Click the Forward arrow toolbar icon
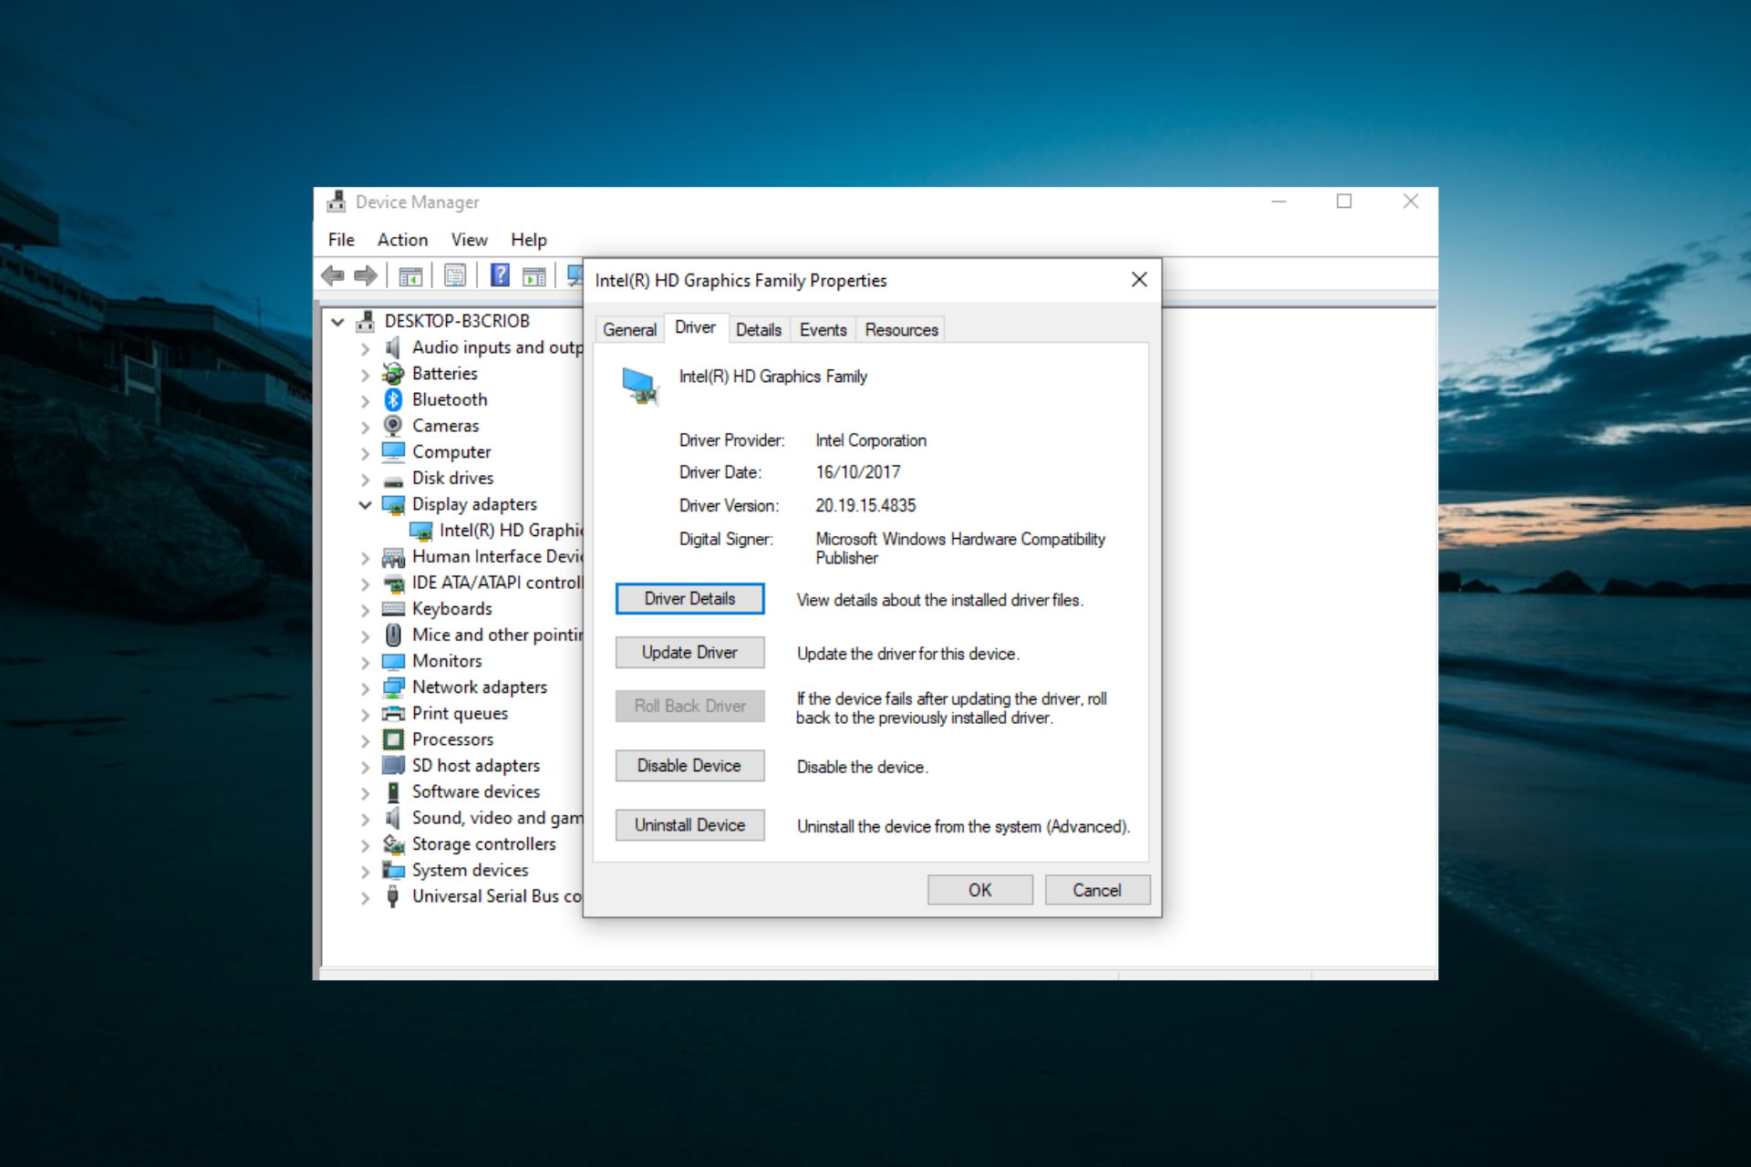Screen dimensions: 1751x1167 (366, 275)
